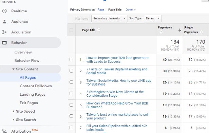The height and width of the screenshot is (133, 209).
Task: Click the total Unique Pageviews value 170
Action: tap(201, 42)
